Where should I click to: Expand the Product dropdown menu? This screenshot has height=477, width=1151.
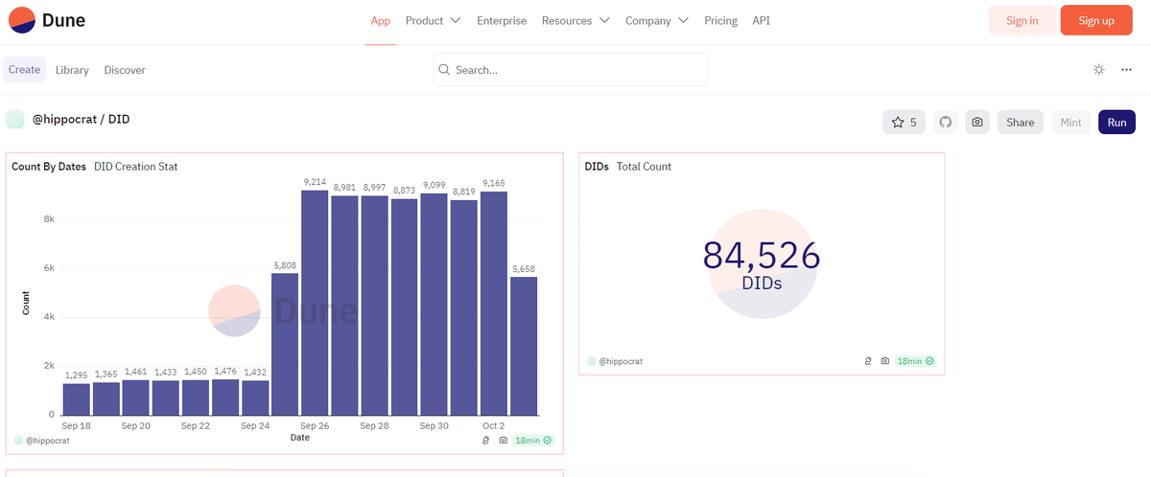(x=433, y=20)
